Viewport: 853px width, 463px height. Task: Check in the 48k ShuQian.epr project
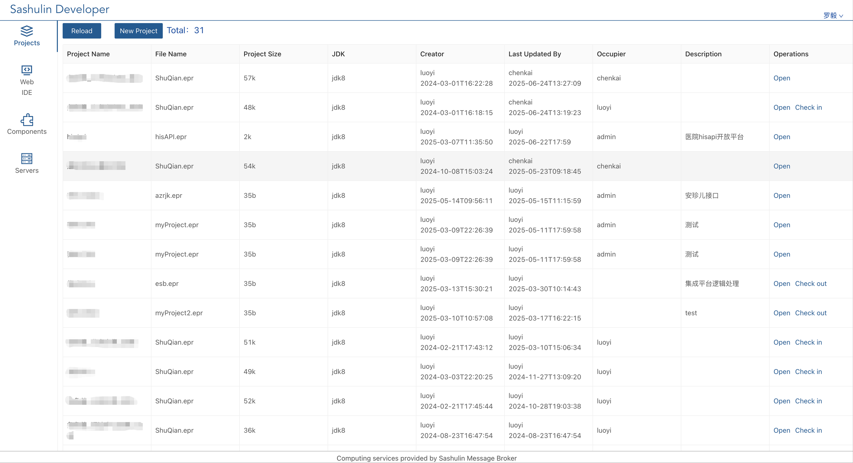(x=808, y=107)
